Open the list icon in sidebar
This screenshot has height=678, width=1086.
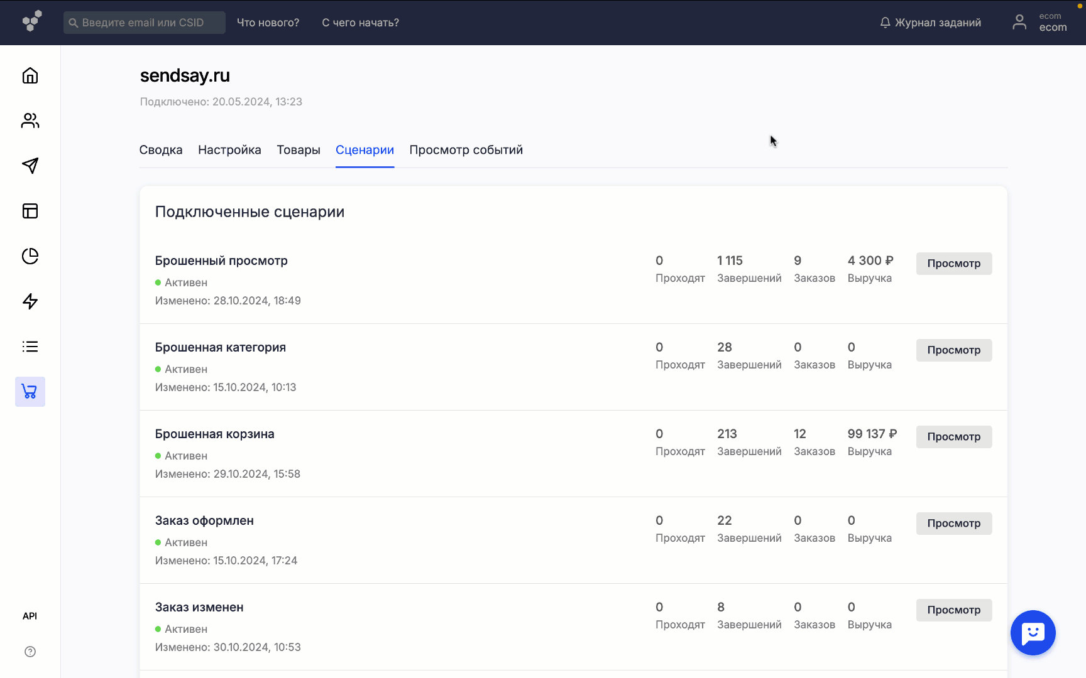(30, 347)
